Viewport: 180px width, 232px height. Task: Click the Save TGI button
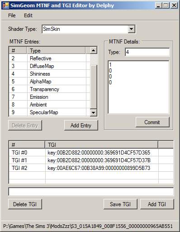[120, 204]
